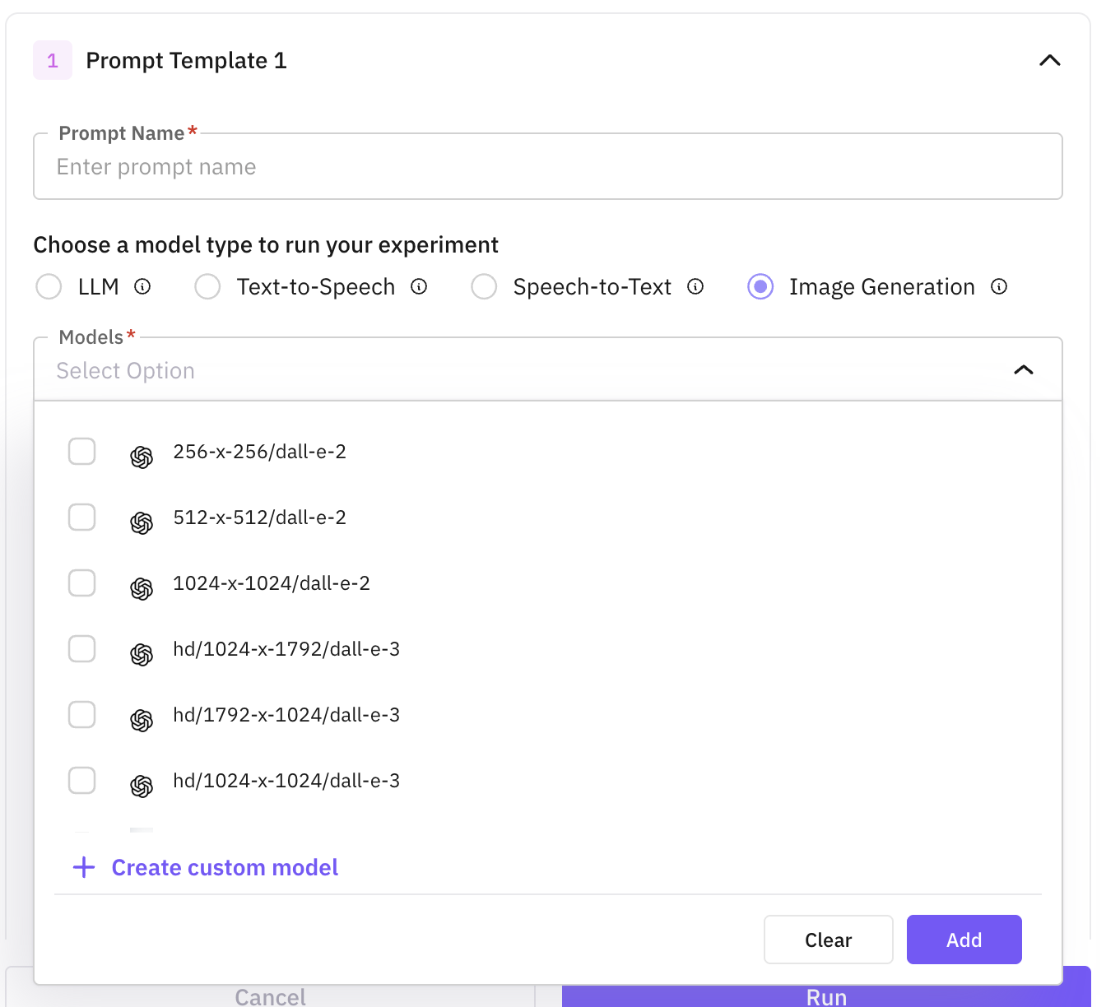1106x1007 pixels.
Task: Click the purple number 1 badge
Action: click(x=53, y=60)
